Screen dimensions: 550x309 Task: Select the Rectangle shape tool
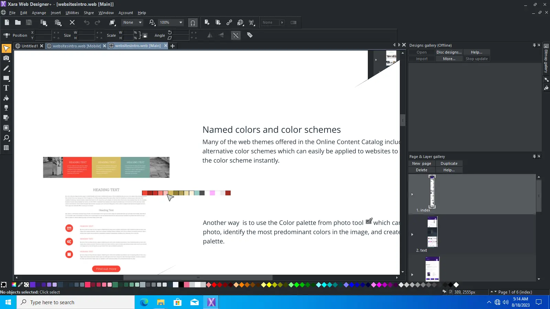click(x=6, y=78)
